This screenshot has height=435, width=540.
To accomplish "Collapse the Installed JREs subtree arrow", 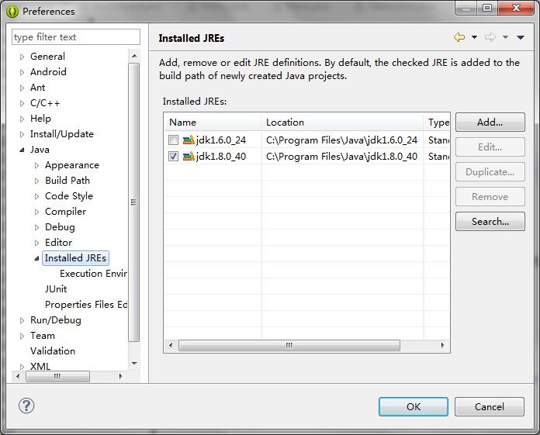I will pos(36,258).
